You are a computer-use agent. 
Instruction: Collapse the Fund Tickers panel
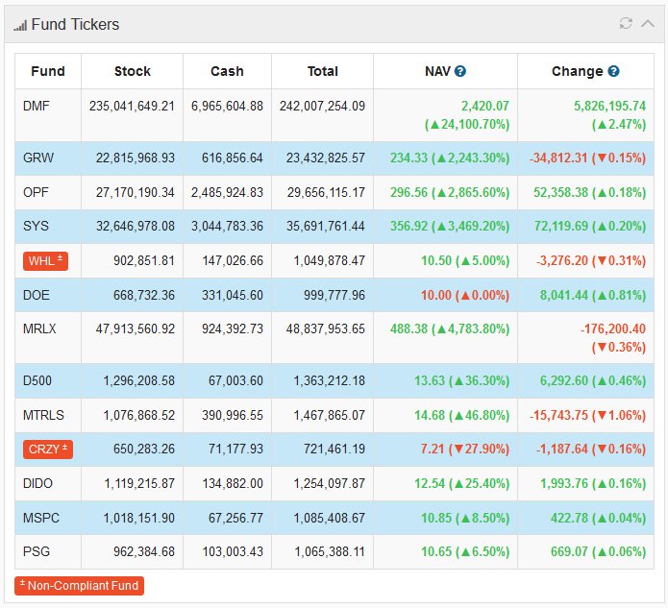[648, 23]
